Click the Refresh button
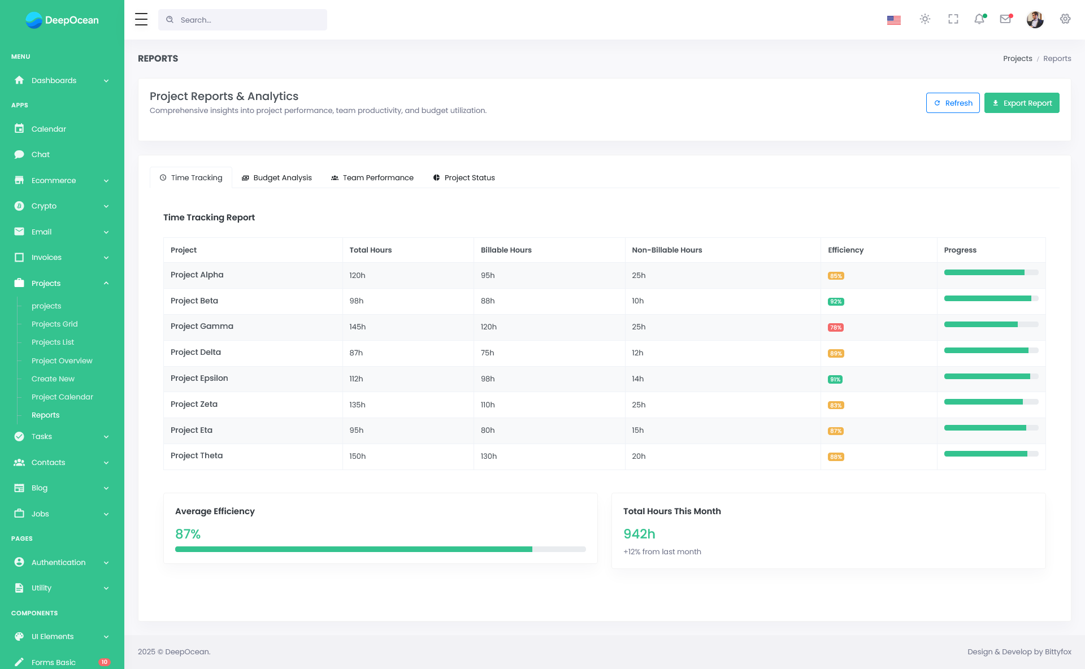The width and height of the screenshot is (1085, 669). (953, 103)
